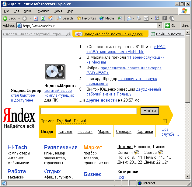Switch to the Маркет search tab

(x=104, y=131)
